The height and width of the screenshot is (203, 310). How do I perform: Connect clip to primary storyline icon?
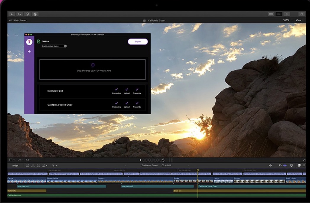click(28, 165)
